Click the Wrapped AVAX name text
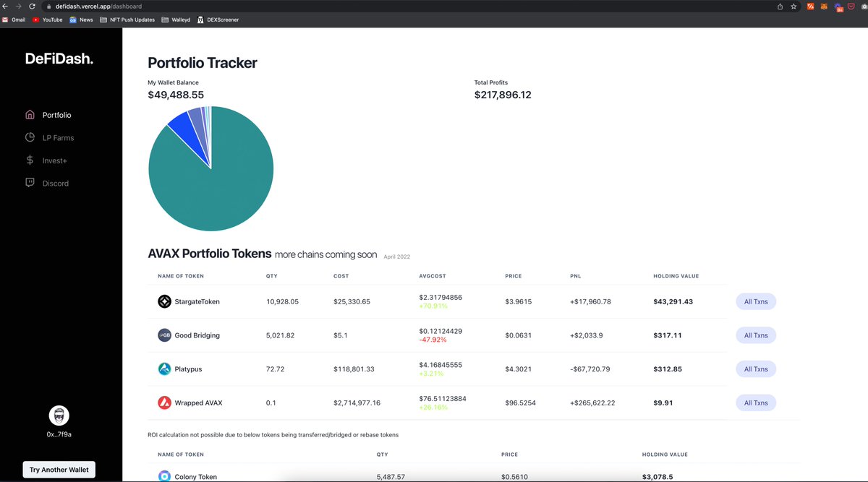This screenshot has width=868, height=482. coord(199,403)
